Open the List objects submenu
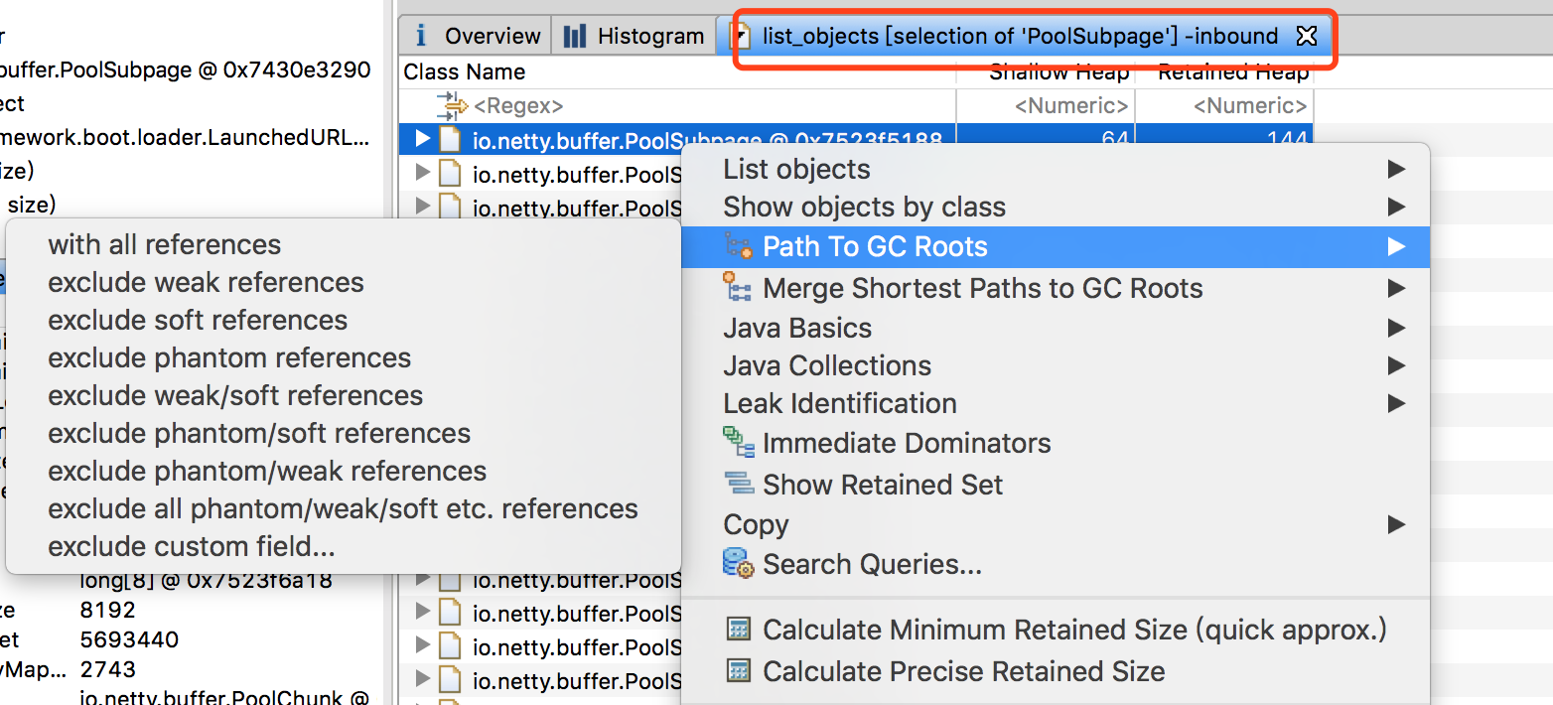Viewport: 1553px width, 705px height. coord(1056,169)
